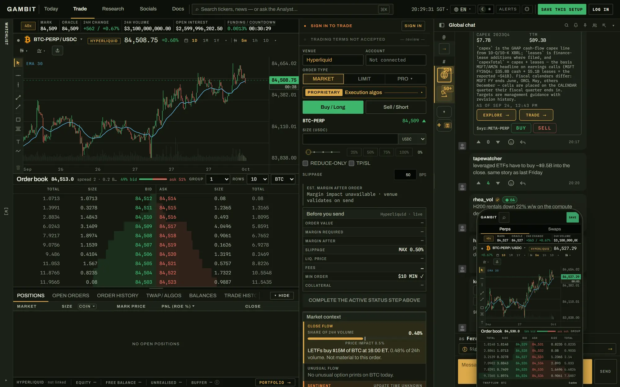Open indicators dropdown
Screen dimensions: 620x387
click(41, 50)
